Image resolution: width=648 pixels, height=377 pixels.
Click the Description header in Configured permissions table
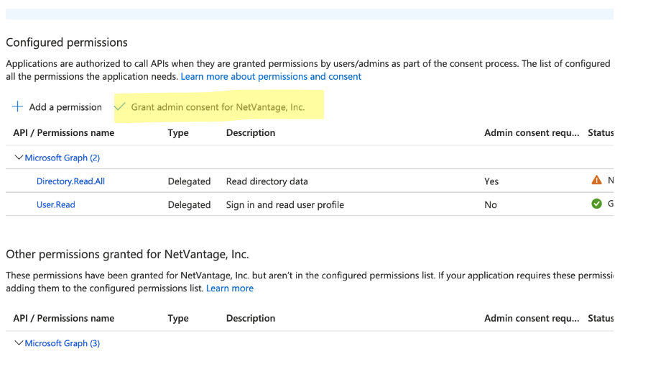pyautogui.click(x=251, y=132)
